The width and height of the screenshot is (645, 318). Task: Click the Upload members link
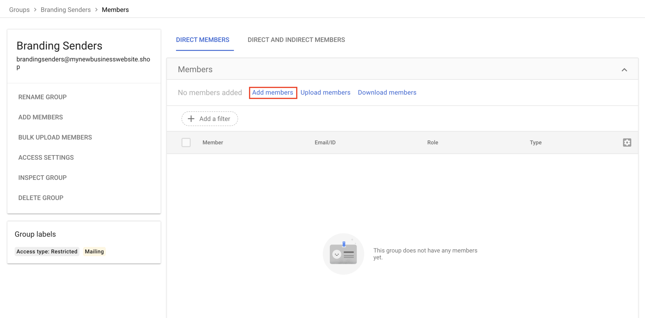325,93
